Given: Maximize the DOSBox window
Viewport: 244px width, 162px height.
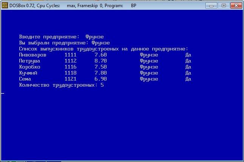Looking at the screenshot, I should coord(224,5).
